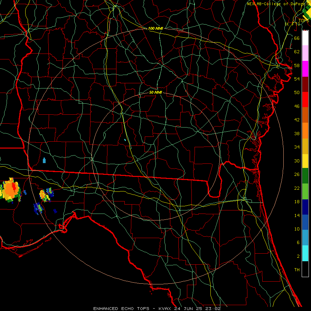
Task: Pick the light green legend swatch
Action: (305, 191)
